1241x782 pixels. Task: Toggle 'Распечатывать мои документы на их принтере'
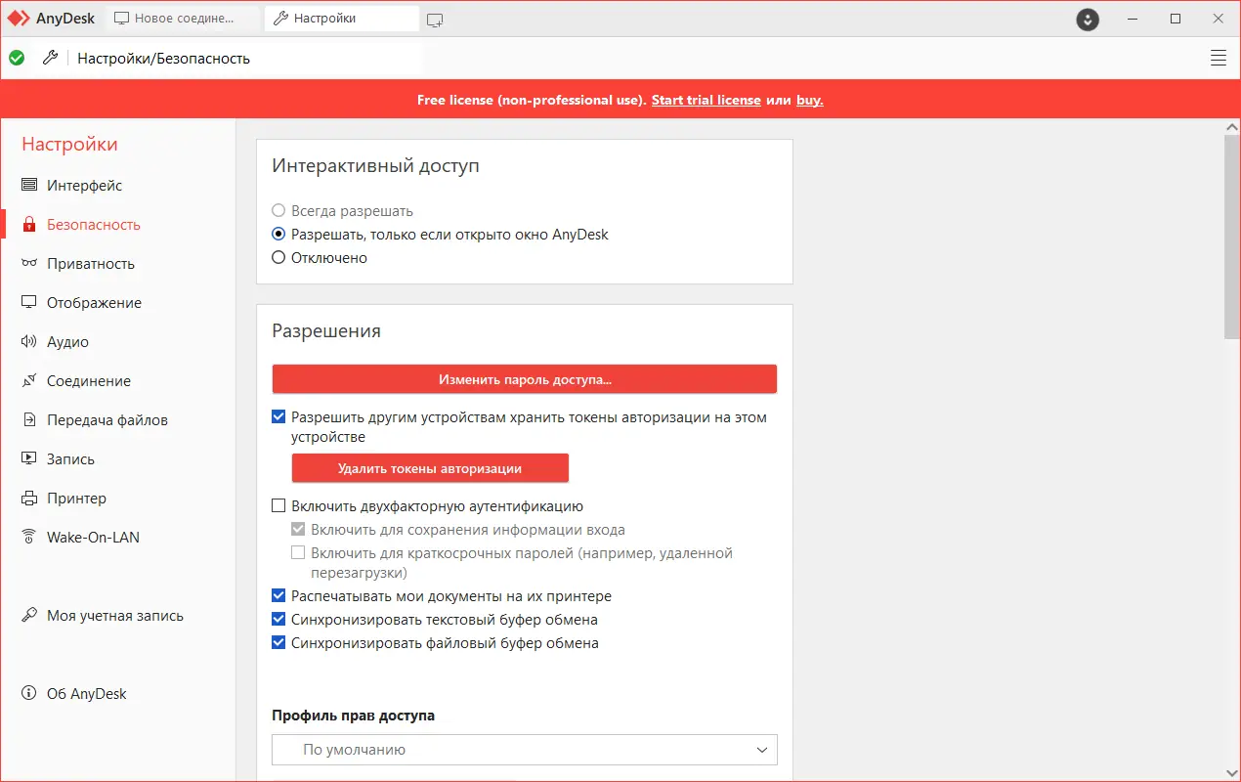[x=278, y=595]
